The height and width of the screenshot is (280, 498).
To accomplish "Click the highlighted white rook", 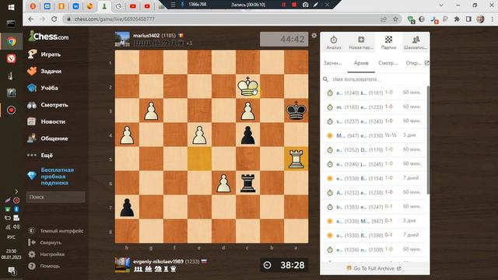I will tap(296, 159).
